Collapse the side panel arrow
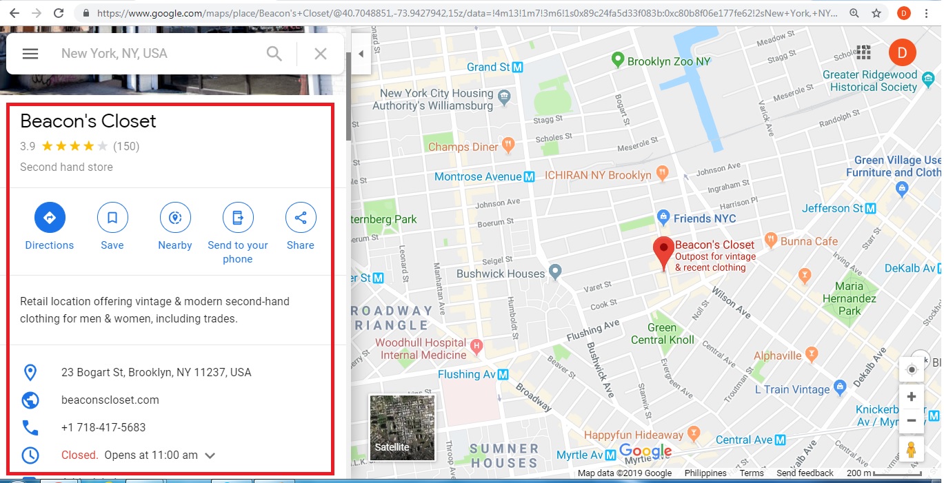Viewport: 944px width, 483px height. (360, 54)
